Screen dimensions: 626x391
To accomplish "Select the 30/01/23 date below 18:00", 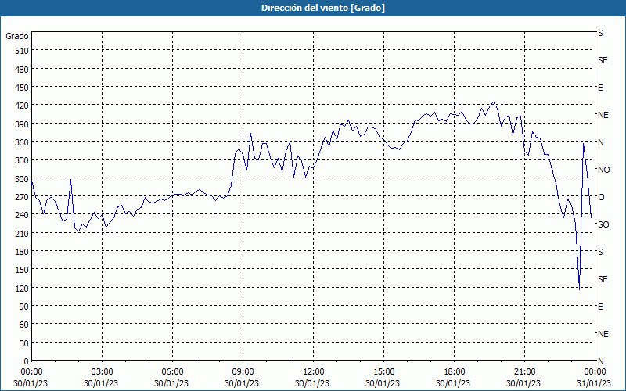I will click(453, 383).
